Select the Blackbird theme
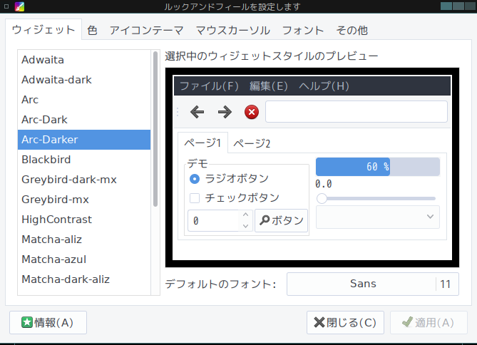The image size is (477, 345). tap(84, 160)
